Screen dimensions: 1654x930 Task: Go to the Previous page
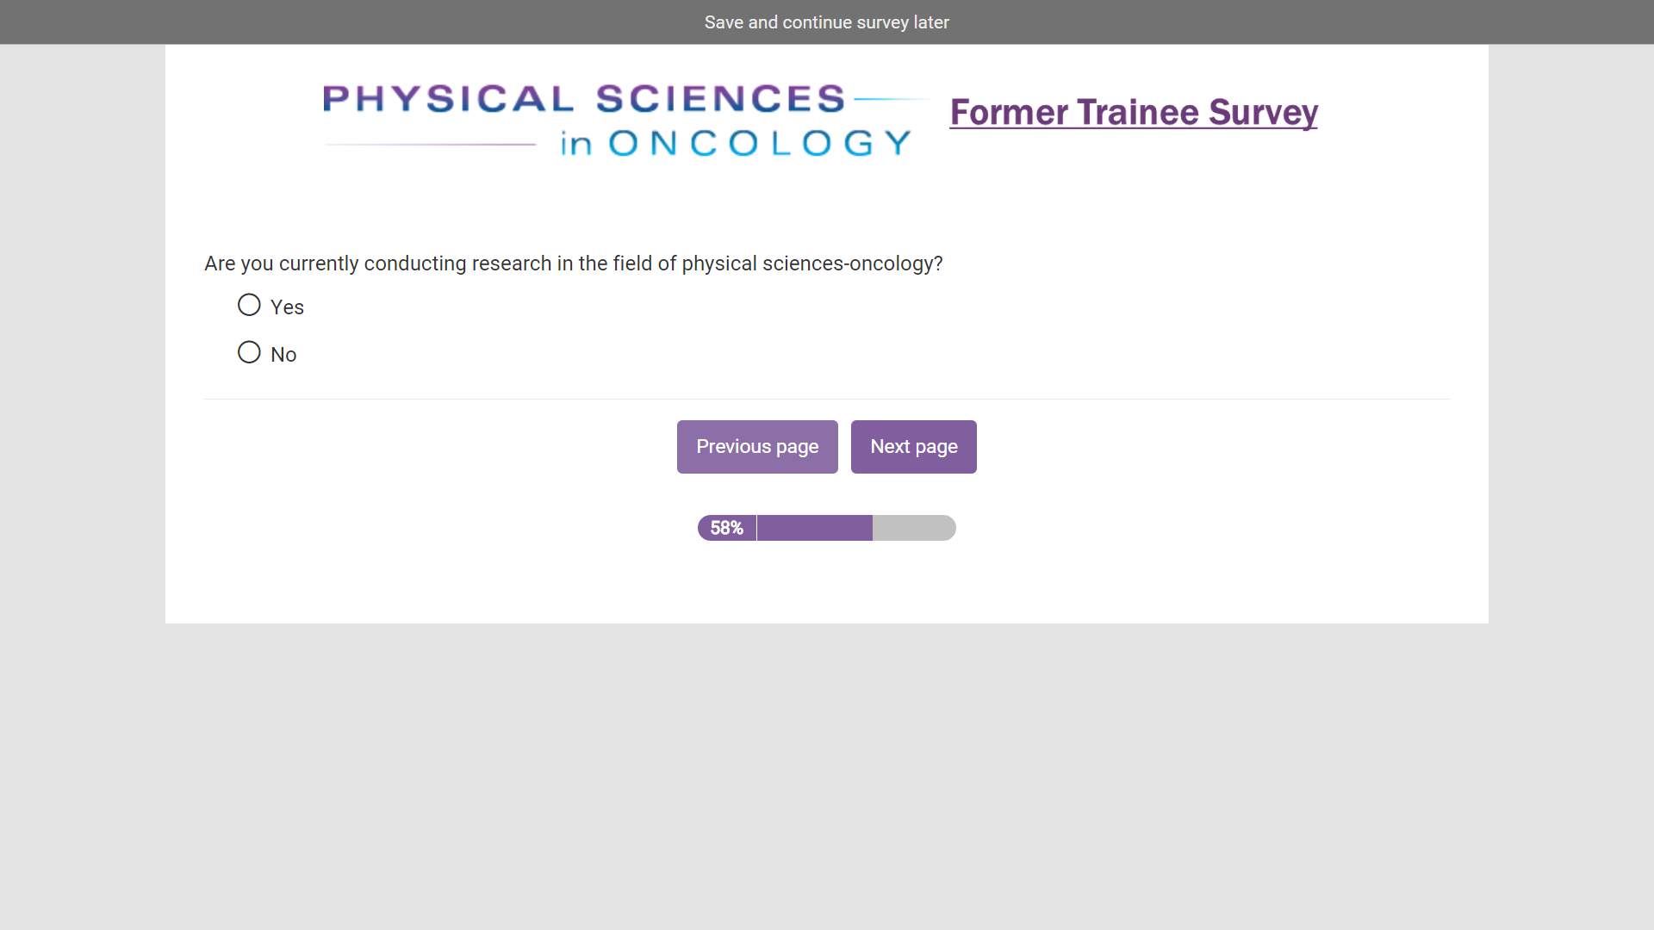click(x=757, y=447)
